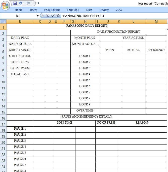Click the Name Box showing B1

pos(18,16)
